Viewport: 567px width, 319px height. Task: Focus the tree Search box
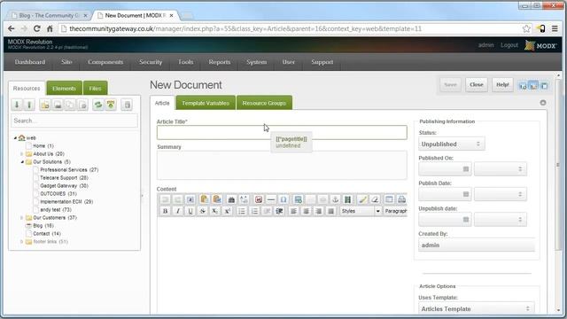click(74, 121)
